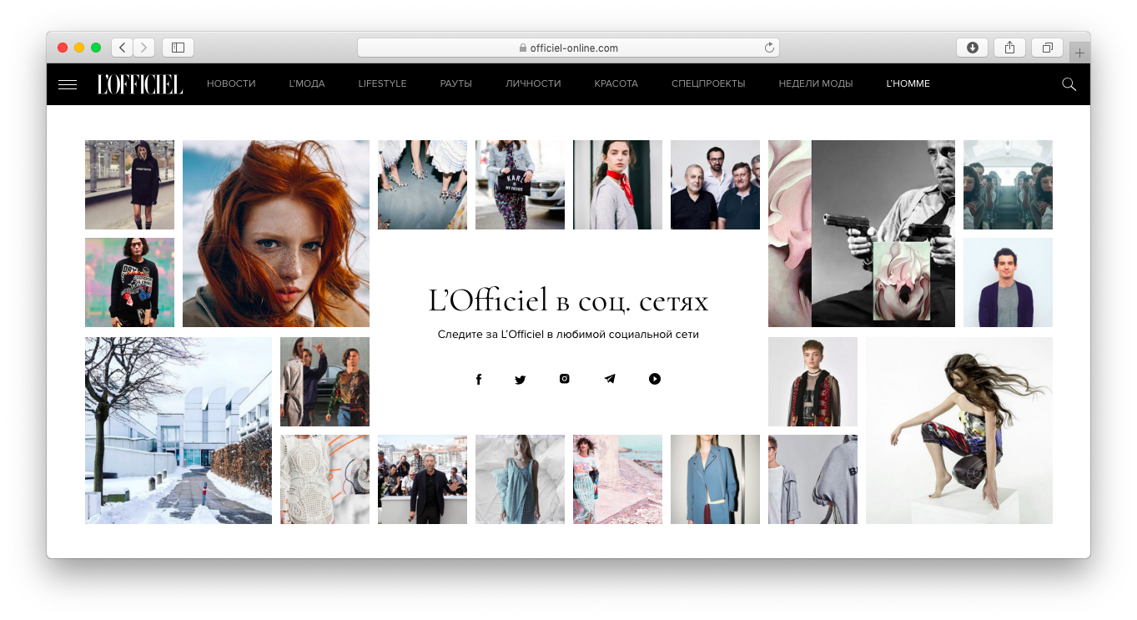
Task: Go back with Safari's back arrow
Action: 123,48
